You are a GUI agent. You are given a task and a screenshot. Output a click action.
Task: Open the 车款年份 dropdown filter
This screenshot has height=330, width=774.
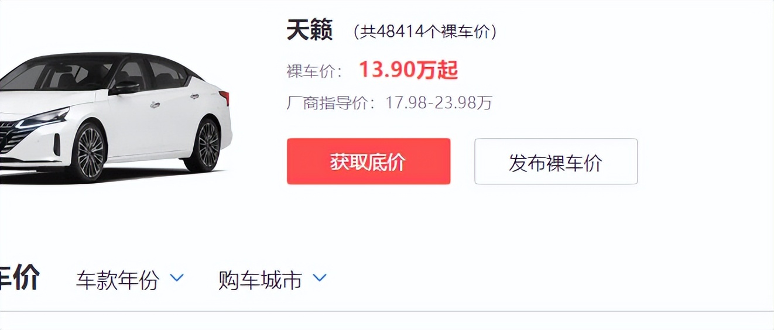[130, 280]
